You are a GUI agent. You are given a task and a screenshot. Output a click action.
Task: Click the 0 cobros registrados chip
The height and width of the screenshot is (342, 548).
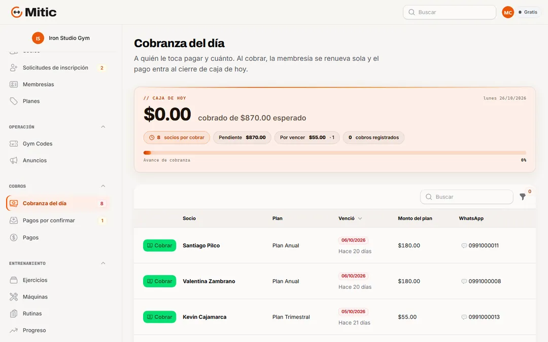tap(373, 137)
